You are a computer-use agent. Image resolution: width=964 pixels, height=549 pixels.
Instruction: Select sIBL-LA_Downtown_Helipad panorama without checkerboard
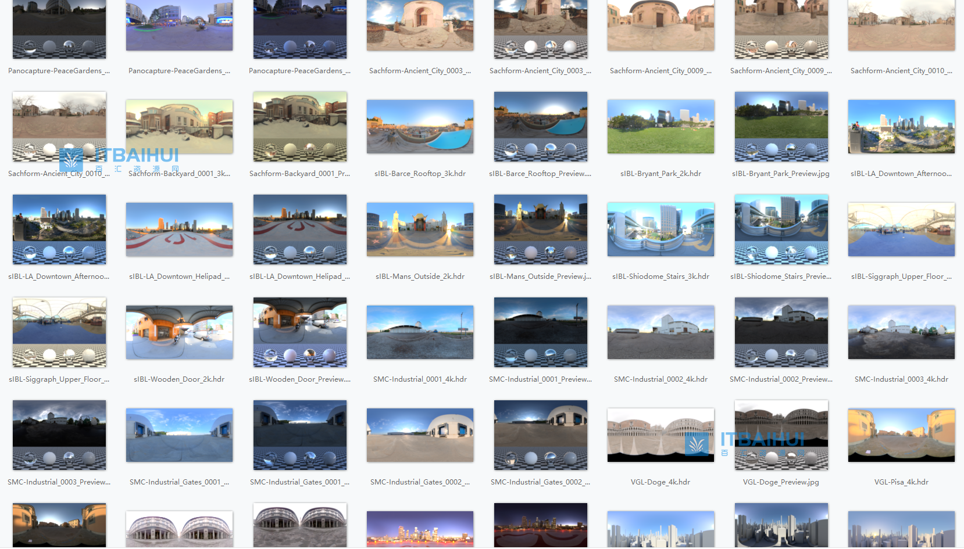pos(180,229)
